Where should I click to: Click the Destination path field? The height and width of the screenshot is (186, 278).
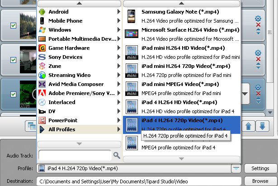[139, 181]
